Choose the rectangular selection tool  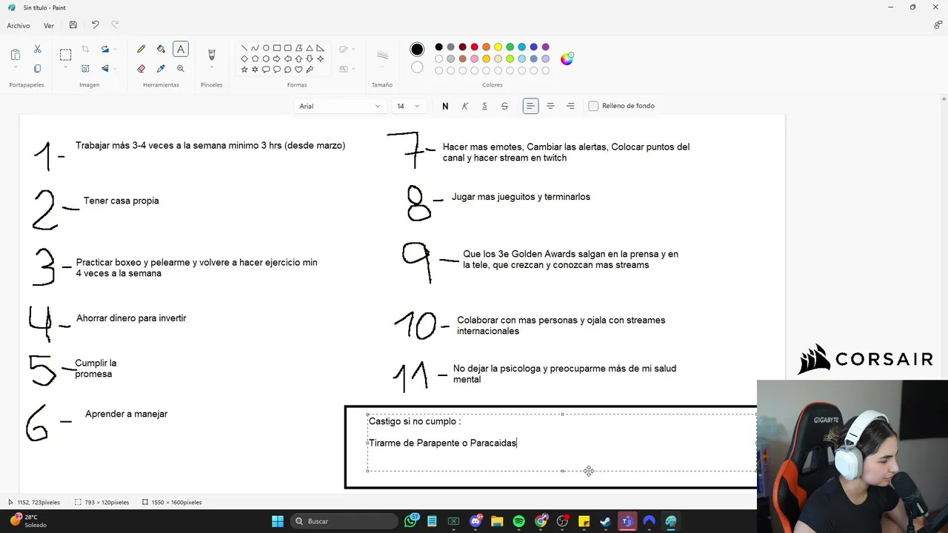pyautogui.click(x=65, y=54)
